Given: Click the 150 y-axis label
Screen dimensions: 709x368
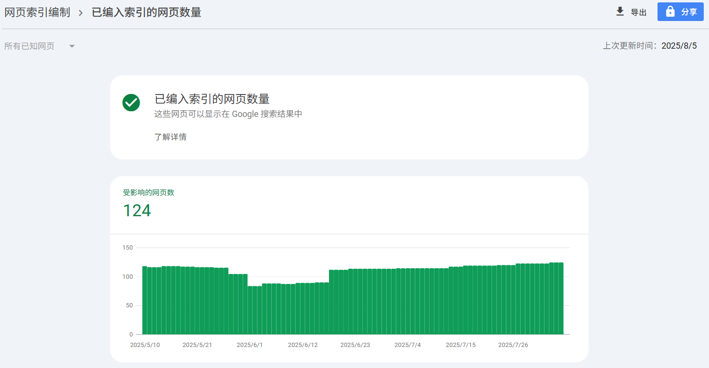Looking at the screenshot, I should [127, 248].
